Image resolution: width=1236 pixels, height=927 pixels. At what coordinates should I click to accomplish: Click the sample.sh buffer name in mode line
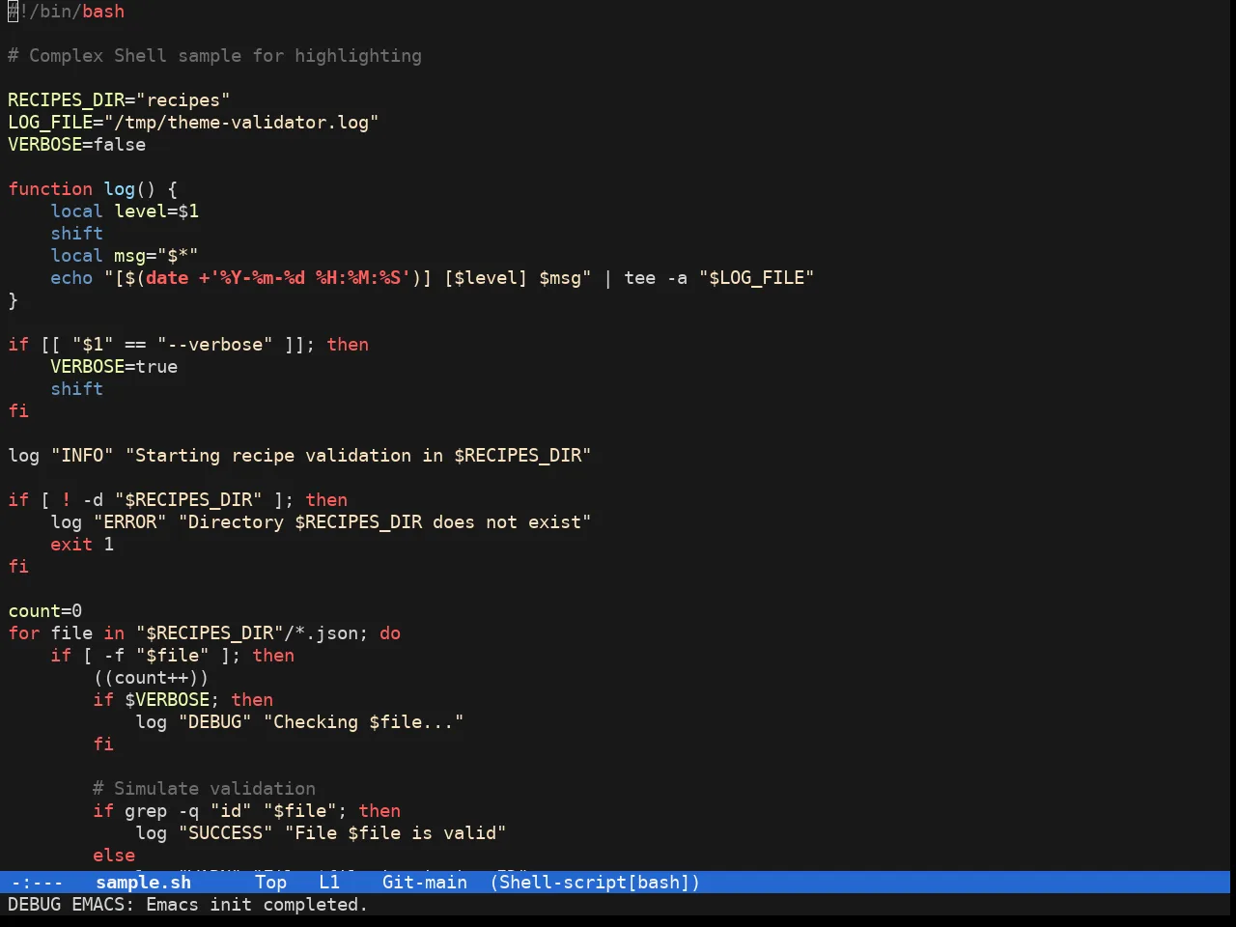coord(143,883)
